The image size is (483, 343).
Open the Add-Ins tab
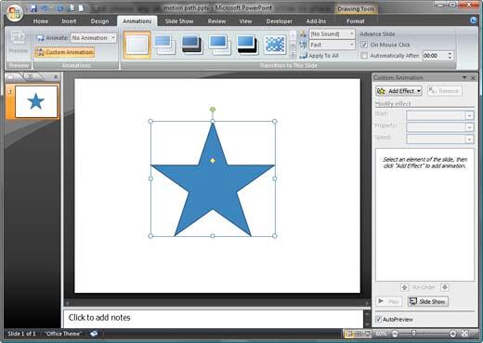[x=316, y=21]
